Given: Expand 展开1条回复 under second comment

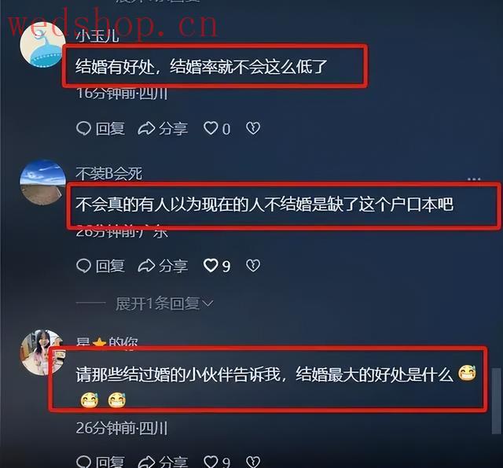Looking at the screenshot, I should tap(164, 304).
